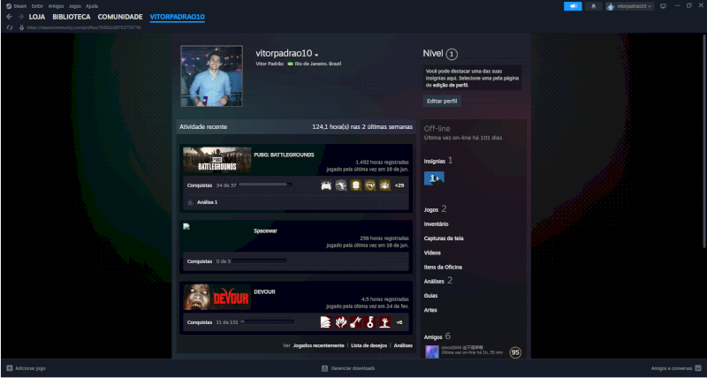This screenshot has height=378, width=707.
Task: Open the Insígnias section link
Action: [435, 161]
